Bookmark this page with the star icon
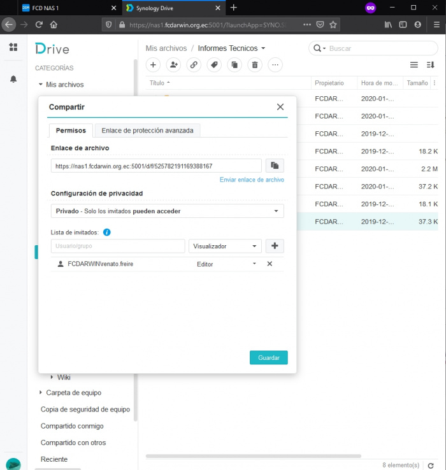Viewport: 446px width, 470px height. [x=333, y=25]
